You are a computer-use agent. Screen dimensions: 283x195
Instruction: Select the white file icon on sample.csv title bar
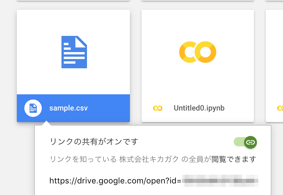pyautogui.click(x=33, y=108)
